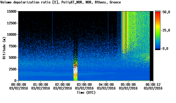Select the 7500 altitude tick label
This screenshot has height=103, width=176.
click(x=13, y=46)
